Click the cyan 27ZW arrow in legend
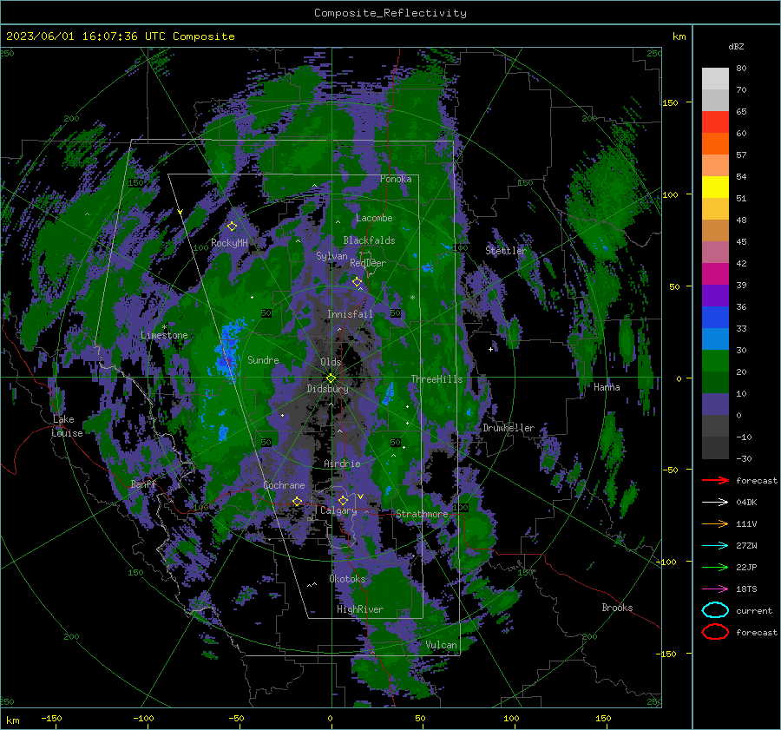 click(x=715, y=546)
